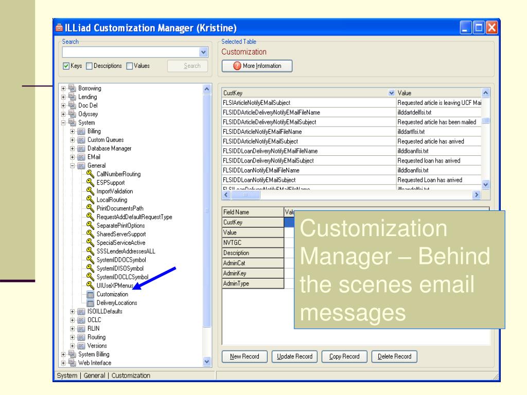Click the Doc Del module icon
Screen dimensions: 527x395
point(72,105)
